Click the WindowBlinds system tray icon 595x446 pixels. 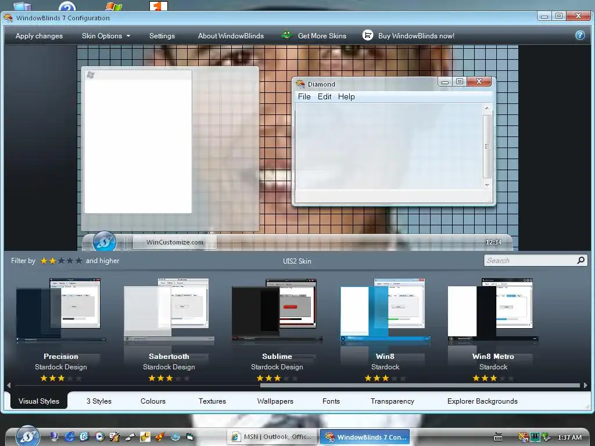[524, 437]
